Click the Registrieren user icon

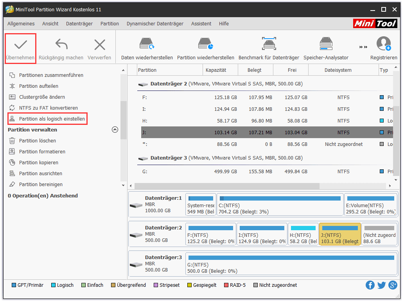383,44
